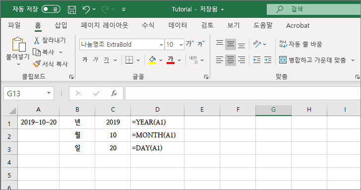Click 복사 copy button
The width and height of the screenshot is (361, 190).
coord(43,52)
